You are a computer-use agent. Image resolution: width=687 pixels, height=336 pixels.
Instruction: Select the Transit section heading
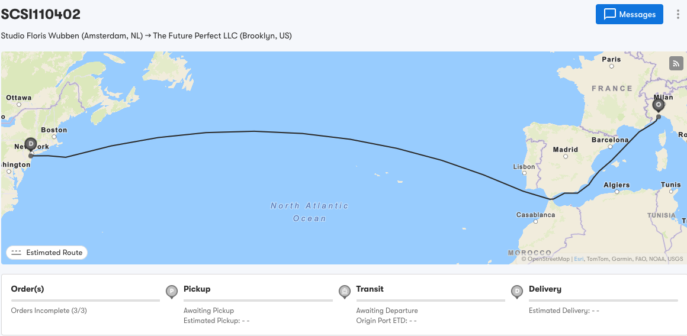pyautogui.click(x=370, y=289)
